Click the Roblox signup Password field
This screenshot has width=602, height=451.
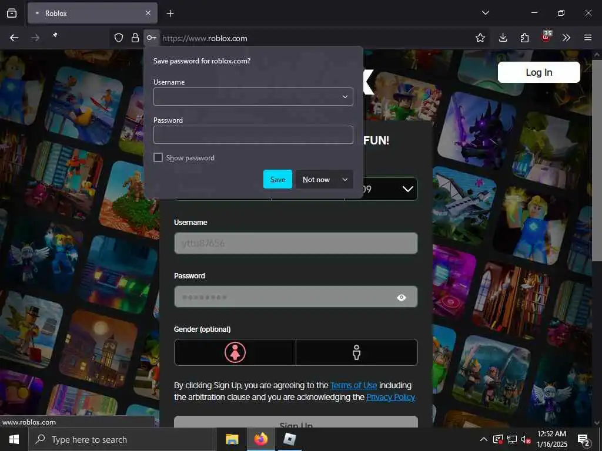(x=296, y=297)
